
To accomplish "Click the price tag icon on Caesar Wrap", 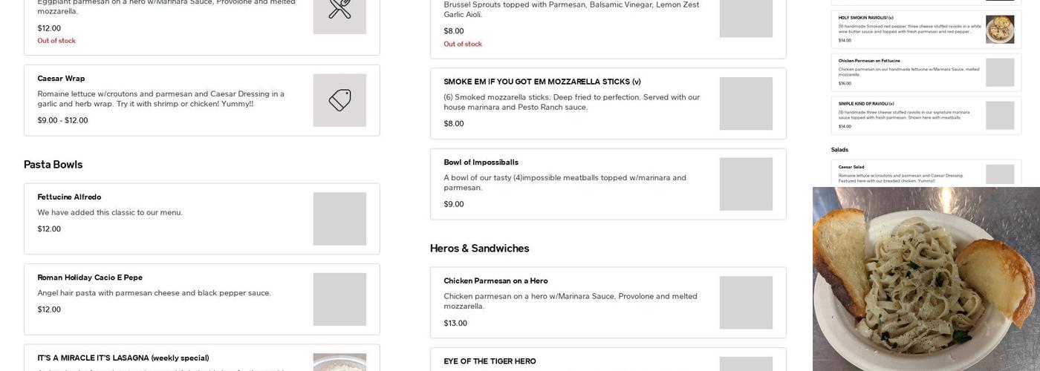I will click(339, 100).
